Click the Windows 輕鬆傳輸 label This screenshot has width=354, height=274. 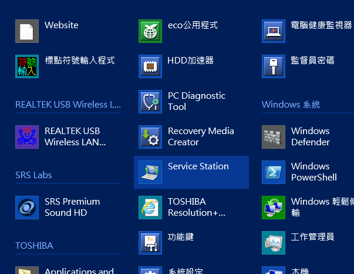(322, 207)
